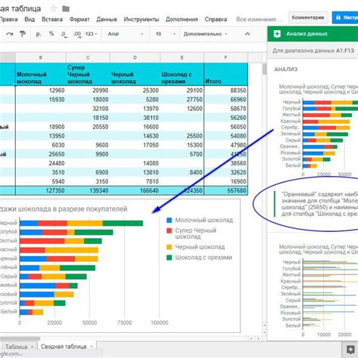Screen dimensions: 358x358
Task: Increase decimal places
Action: click(77, 34)
